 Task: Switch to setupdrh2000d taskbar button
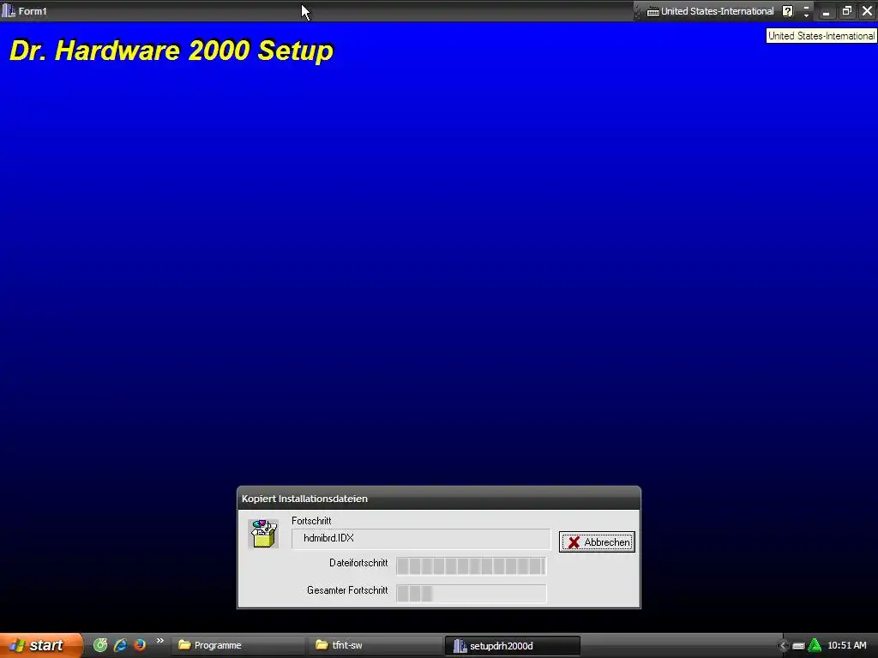[x=513, y=646]
